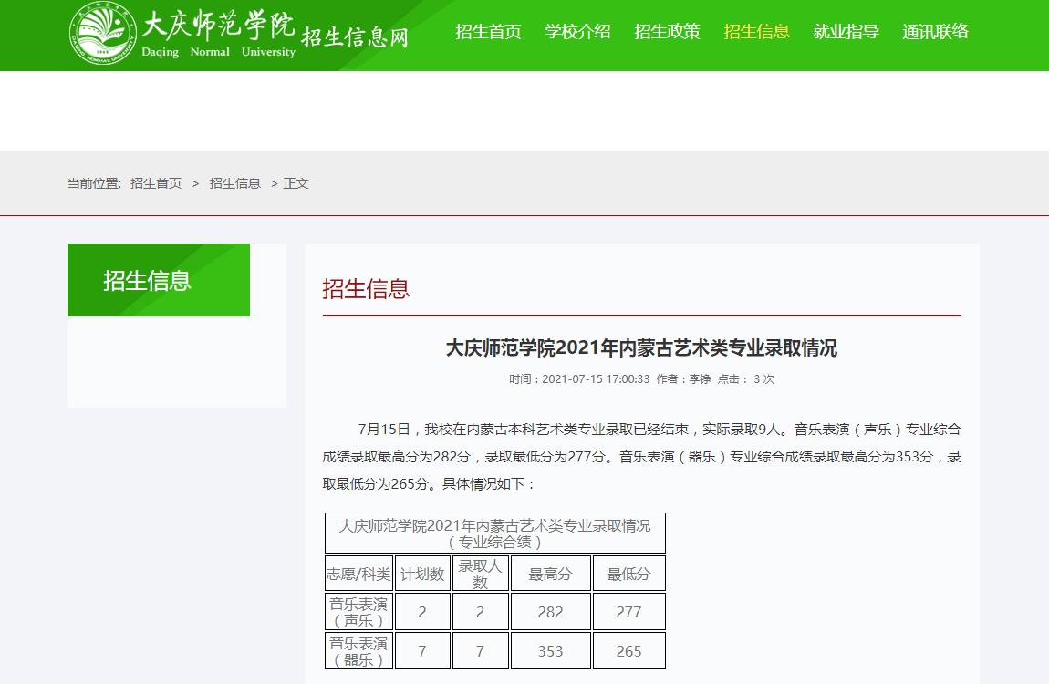The width and height of the screenshot is (1049, 684).
Task: Go to 招生信息 in the breadcrumb
Action: (x=234, y=183)
